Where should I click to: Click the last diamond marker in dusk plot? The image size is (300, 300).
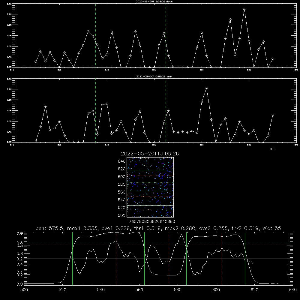pos(273,115)
